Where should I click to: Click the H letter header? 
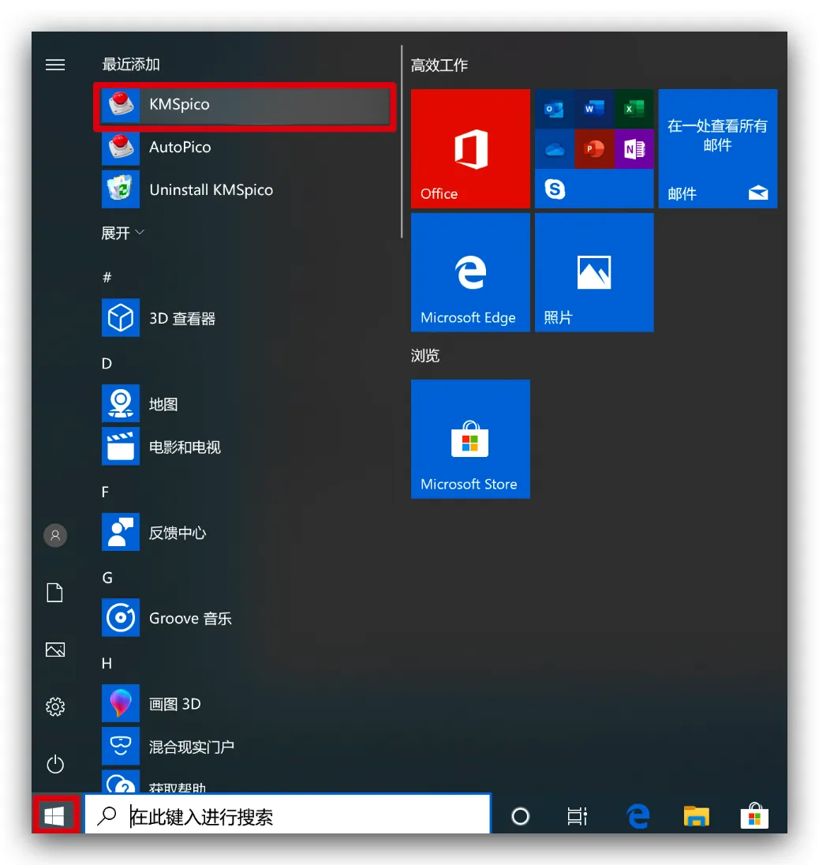(107, 663)
